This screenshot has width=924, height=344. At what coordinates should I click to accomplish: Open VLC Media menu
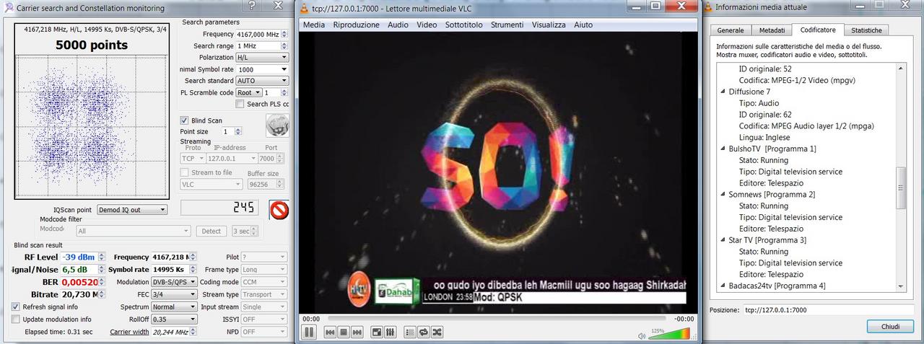[314, 25]
